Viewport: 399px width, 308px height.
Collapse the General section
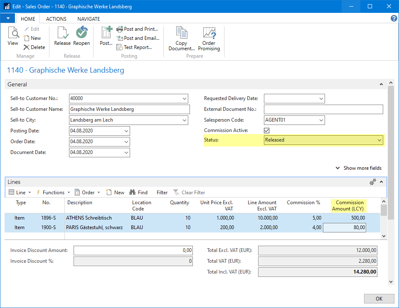(381, 85)
